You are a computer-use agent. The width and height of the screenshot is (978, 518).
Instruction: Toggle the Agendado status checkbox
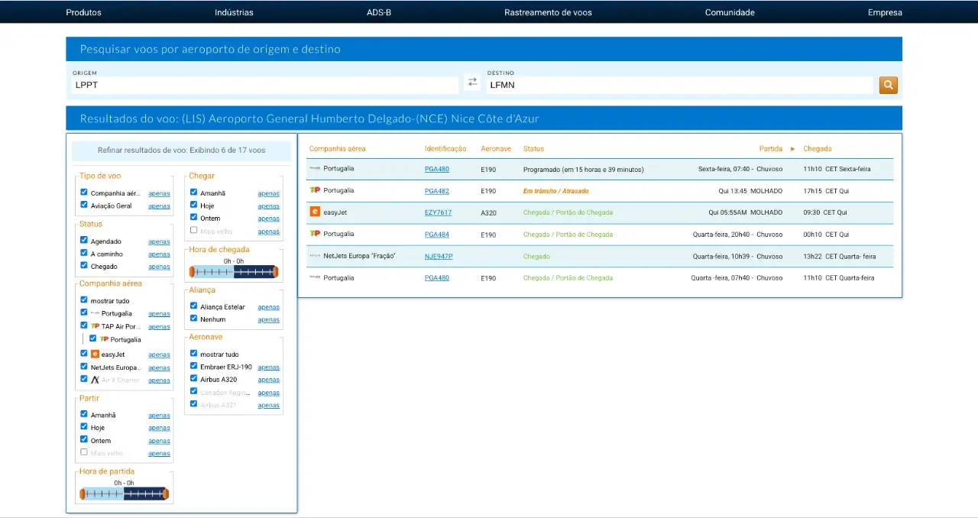click(84, 241)
